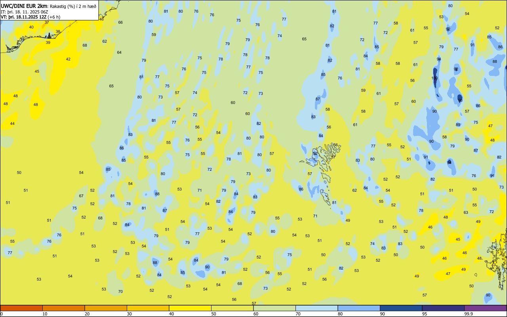The width and height of the screenshot is (507, 317).
Task: Click the 'IT: þri. 18. 11. 2025 06Z' line
Action: click(25, 11)
